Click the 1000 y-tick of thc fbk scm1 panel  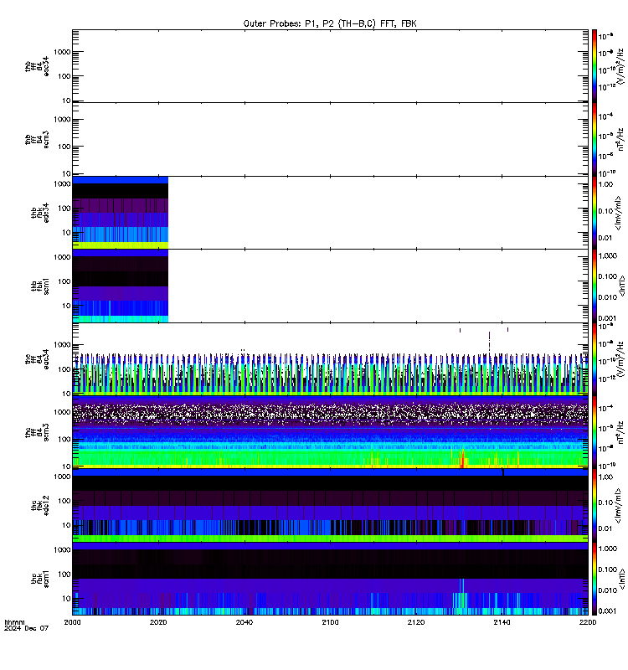coord(62,550)
